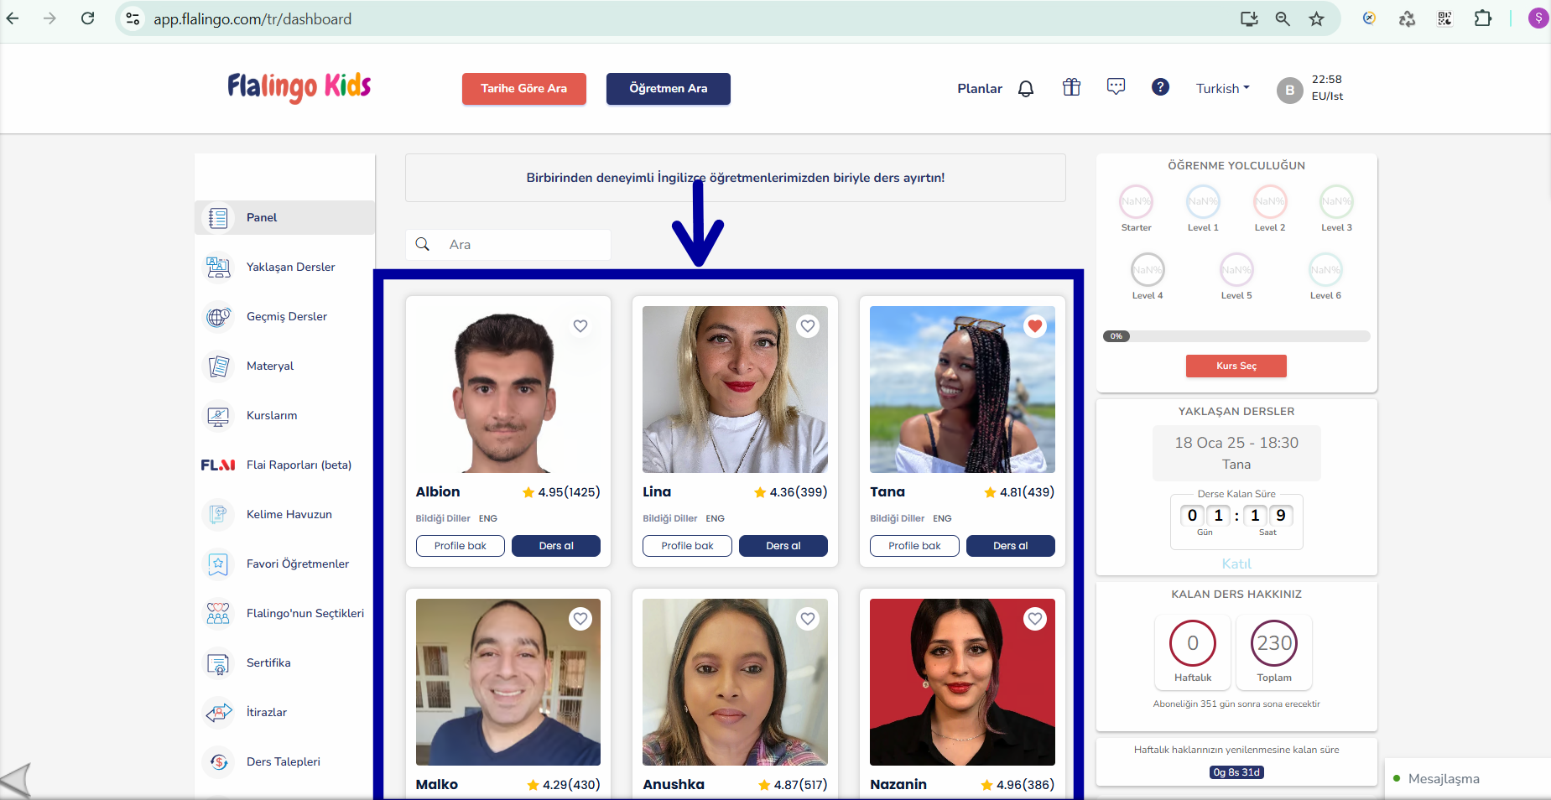Open the chat message icon in header
Screen dimensions: 1551x800
(x=1116, y=86)
